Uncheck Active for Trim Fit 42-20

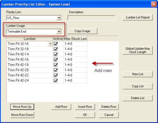tap(56, 70)
